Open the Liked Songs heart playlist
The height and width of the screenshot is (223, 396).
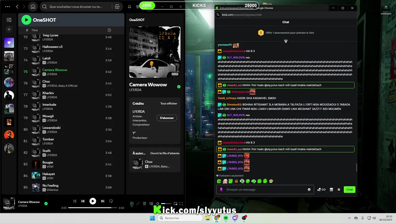(9, 43)
